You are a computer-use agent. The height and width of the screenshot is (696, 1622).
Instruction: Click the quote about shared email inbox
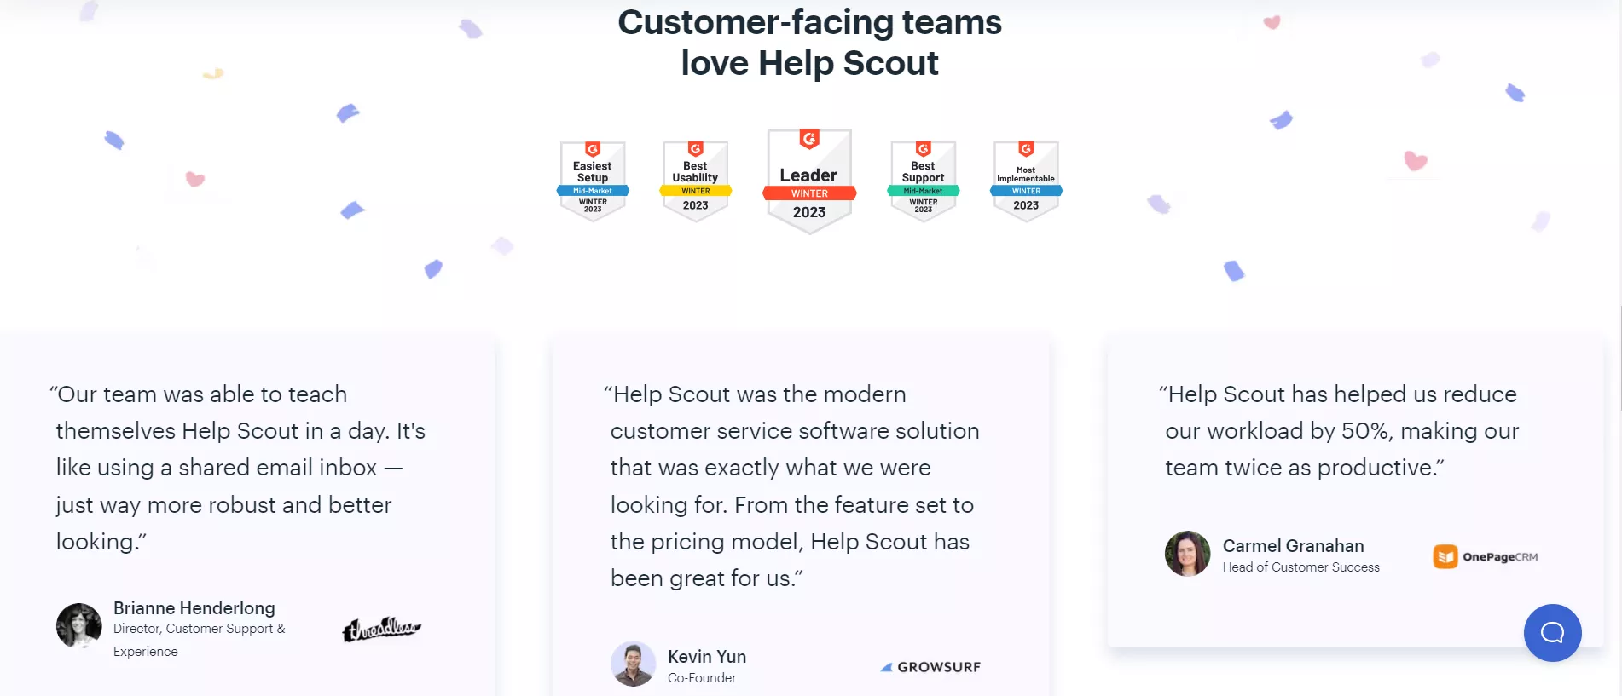(x=240, y=468)
